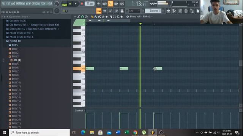243x136 pixels.
Task: Select the 808 (20) sample
Action: coord(16,120)
